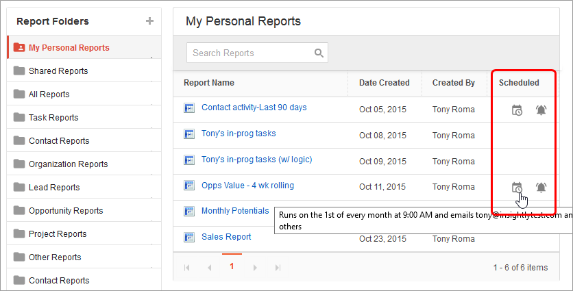Image resolution: width=573 pixels, height=291 pixels.
Task: Go to next page of results
Action: (255, 268)
